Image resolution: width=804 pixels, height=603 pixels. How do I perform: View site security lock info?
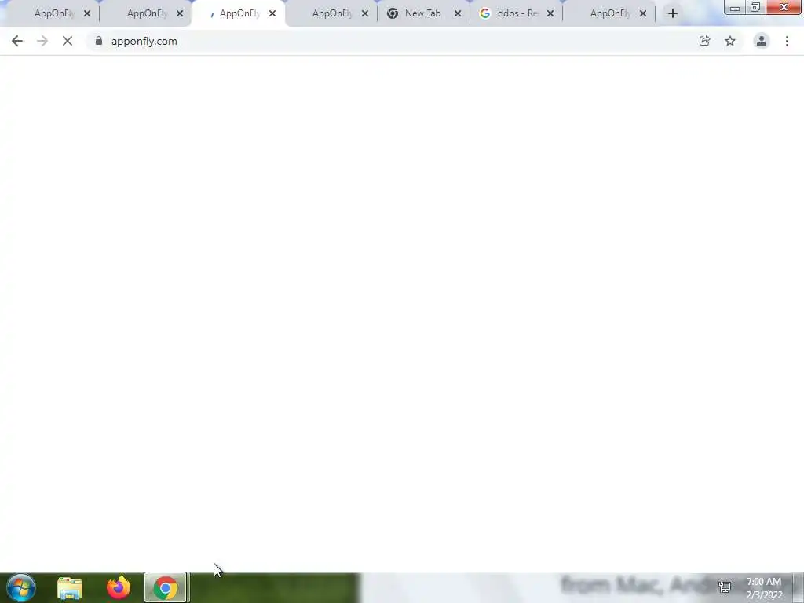(99, 41)
